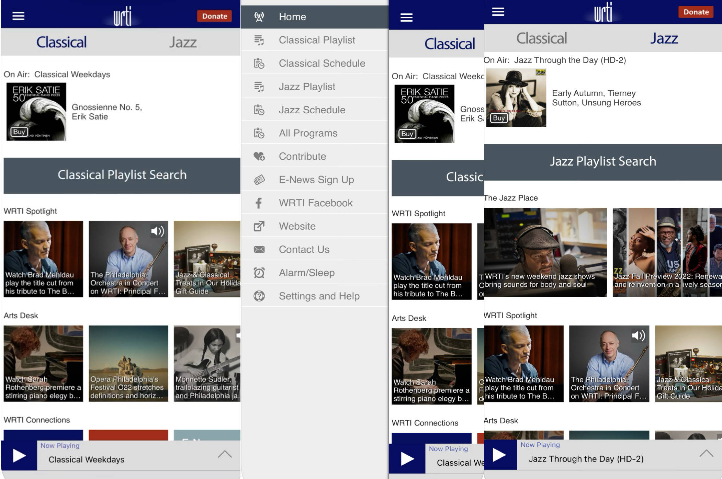Click the WRTI Facebook icon

(258, 203)
